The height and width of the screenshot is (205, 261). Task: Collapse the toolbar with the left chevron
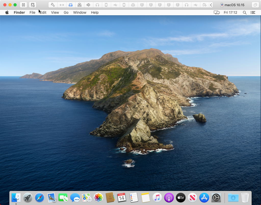click(211, 5)
